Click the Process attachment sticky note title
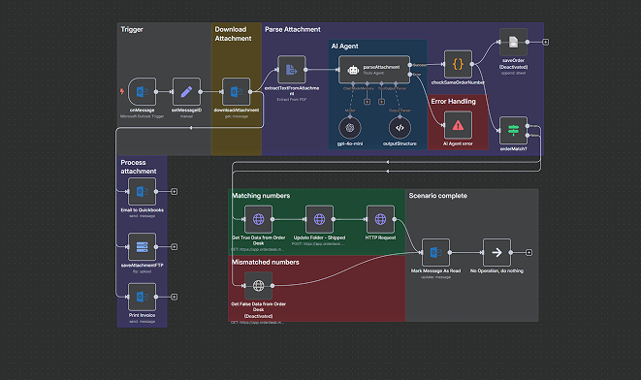This screenshot has height=380, width=641. tap(139, 167)
